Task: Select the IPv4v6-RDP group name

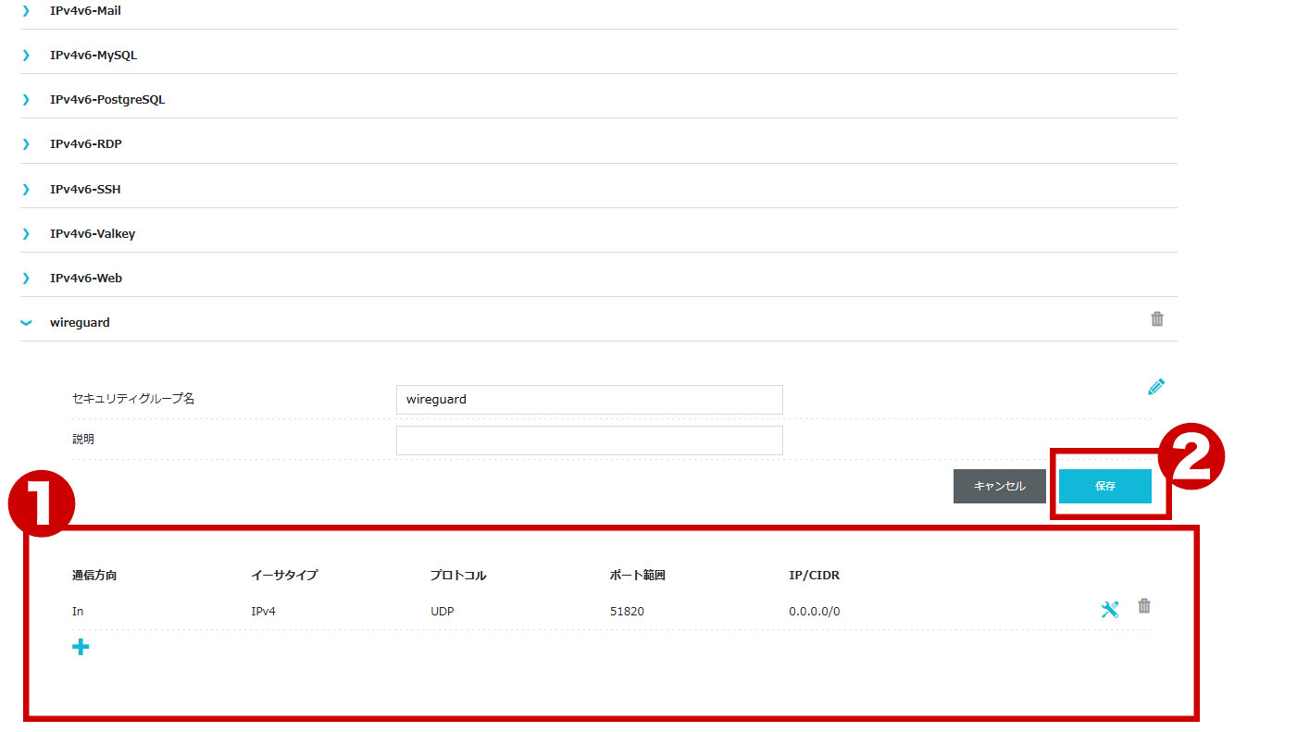Action: coord(86,144)
